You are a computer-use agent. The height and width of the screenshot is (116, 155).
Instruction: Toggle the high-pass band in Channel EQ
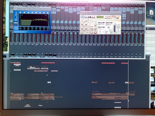tap(20, 12)
